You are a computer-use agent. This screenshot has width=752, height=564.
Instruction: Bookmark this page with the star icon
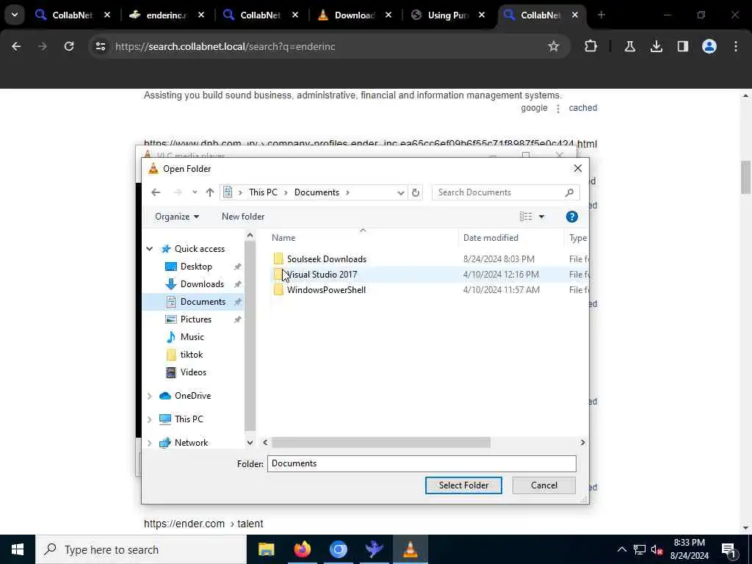[554, 46]
